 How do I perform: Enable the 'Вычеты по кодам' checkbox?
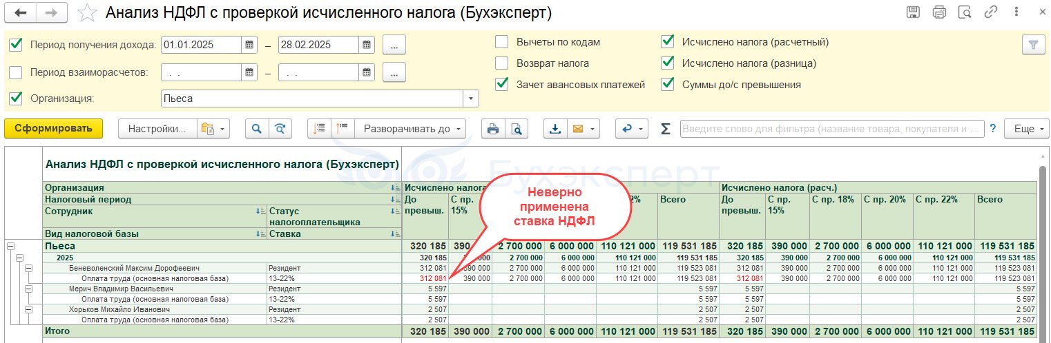tap(502, 42)
